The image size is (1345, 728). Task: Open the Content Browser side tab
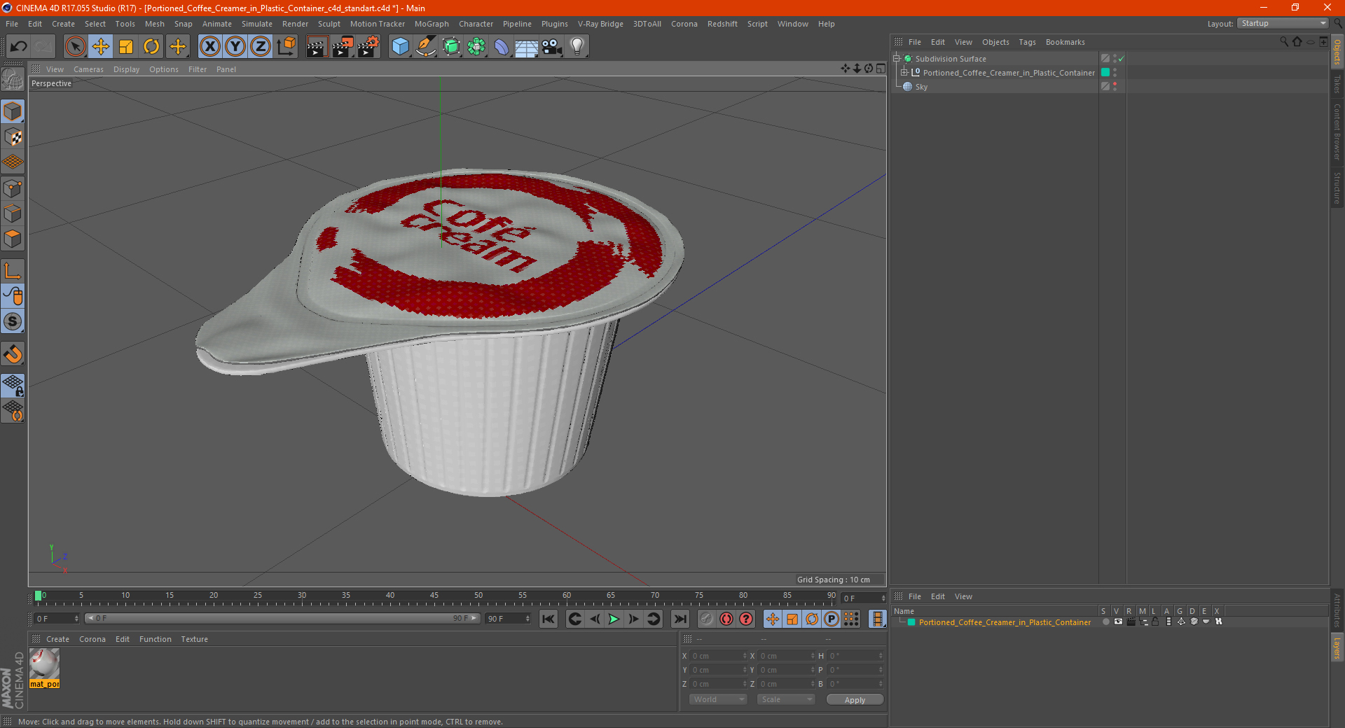click(x=1337, y=132)
